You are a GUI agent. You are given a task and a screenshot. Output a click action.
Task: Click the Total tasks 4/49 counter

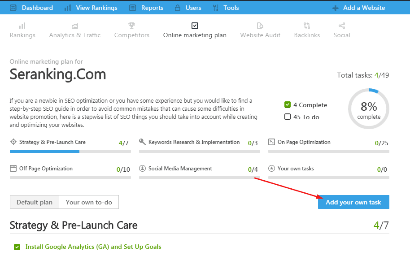click(363, 75)
